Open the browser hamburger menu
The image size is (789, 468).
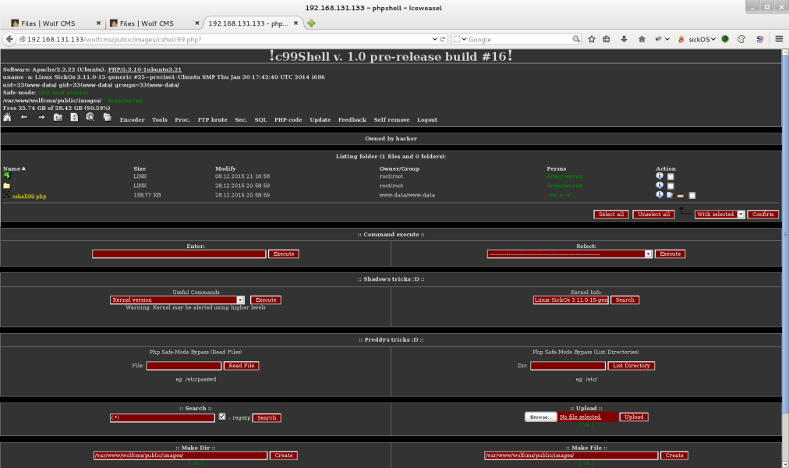click(779, 39)
